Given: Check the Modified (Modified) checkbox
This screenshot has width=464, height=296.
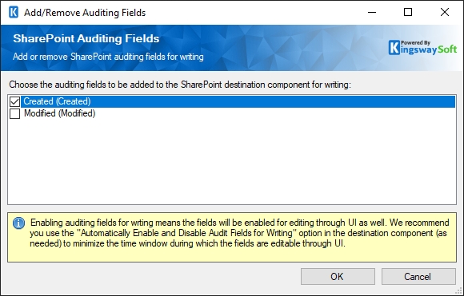Looking at the screenshot, I should point(14,113).
